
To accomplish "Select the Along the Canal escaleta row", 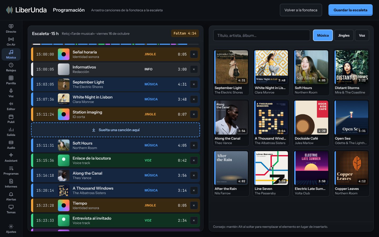I will tap(116, 175).
